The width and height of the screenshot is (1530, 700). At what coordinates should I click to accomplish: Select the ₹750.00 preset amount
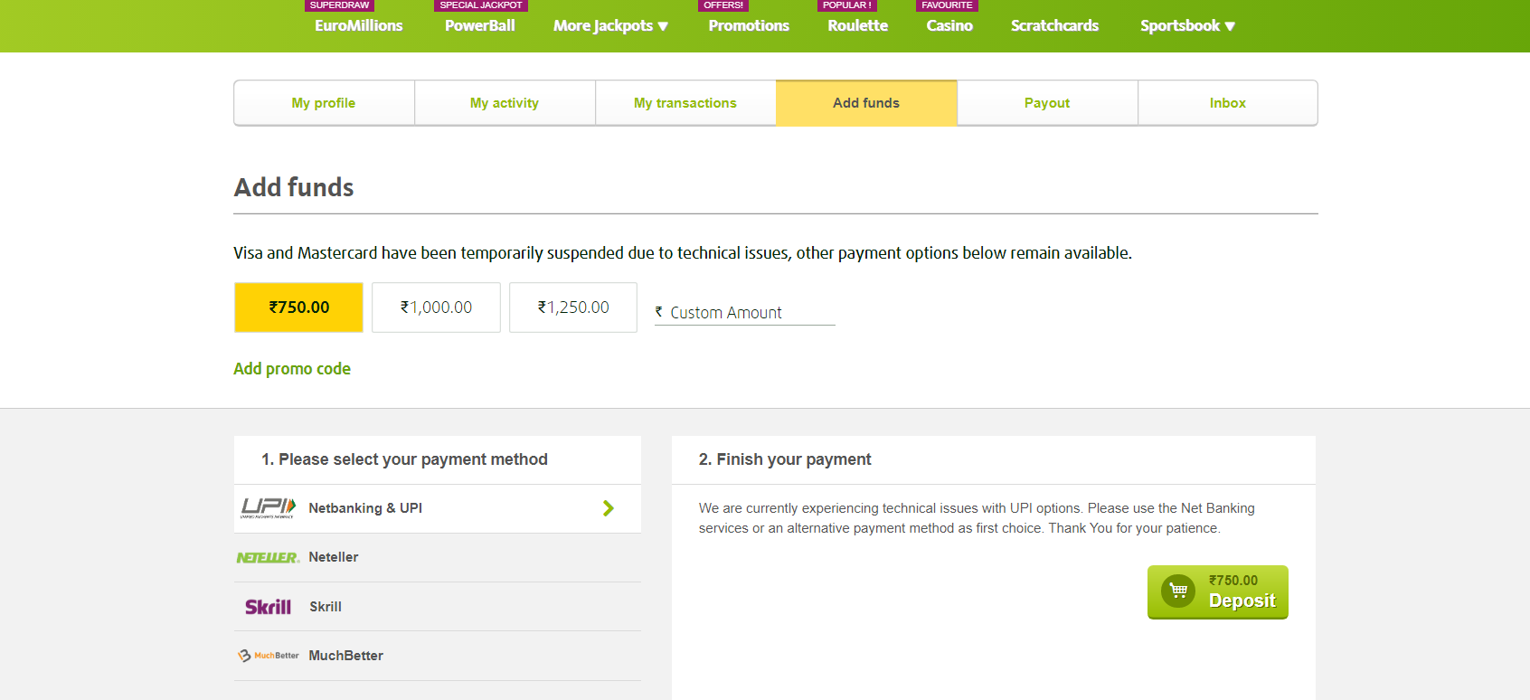coord(298,307)
